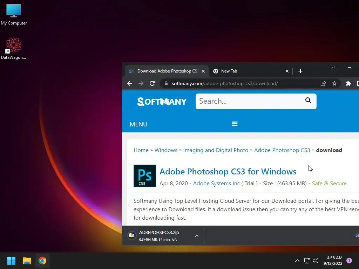This screenshot has height=269, width=359.
Task: Click the Softmany search magnifier
Action: 308,101
